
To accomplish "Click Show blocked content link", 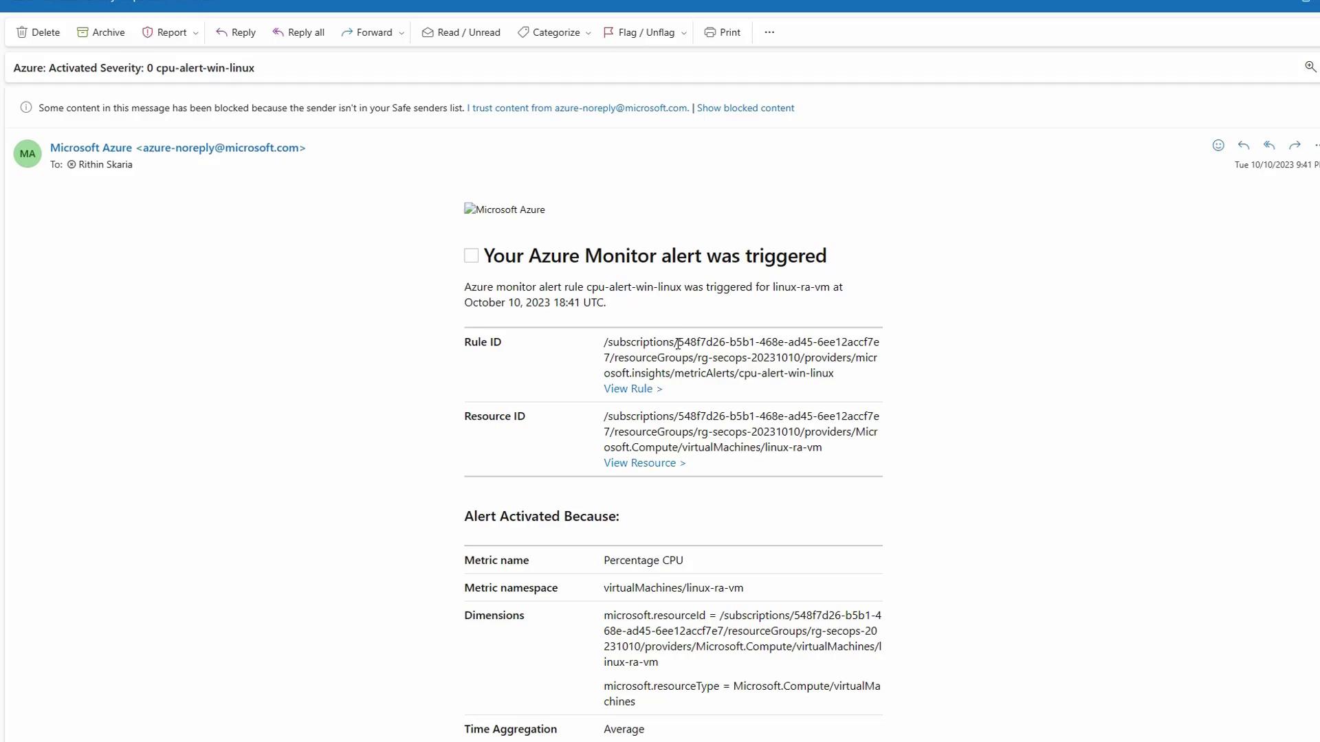I will (745, 108).
